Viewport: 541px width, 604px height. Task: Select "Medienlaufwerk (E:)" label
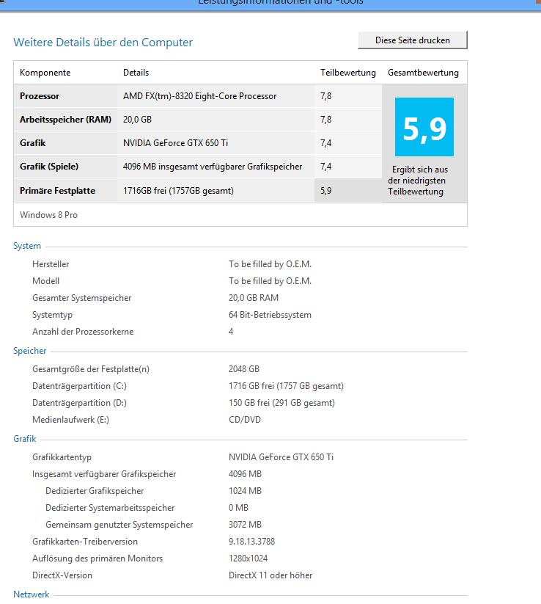pos(70,420)
